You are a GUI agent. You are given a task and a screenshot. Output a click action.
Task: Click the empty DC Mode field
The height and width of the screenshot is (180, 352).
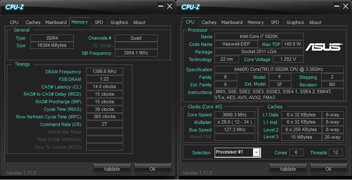[x=136, y=46]
